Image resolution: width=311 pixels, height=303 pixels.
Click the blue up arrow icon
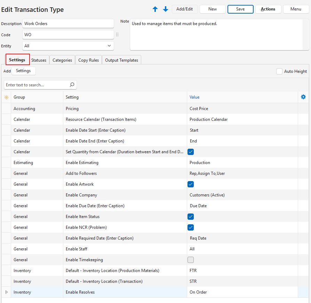tap(155, 9)
